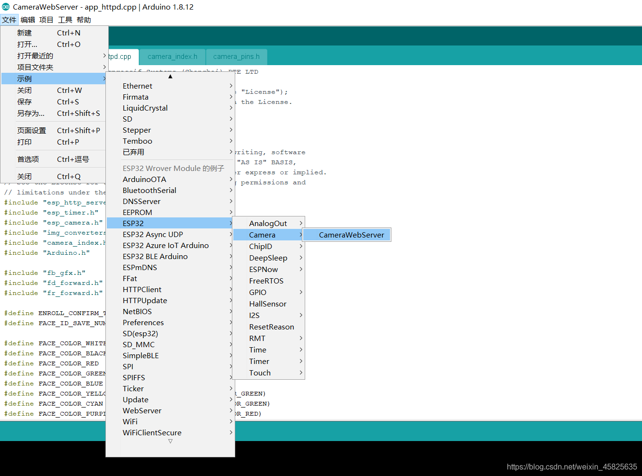The image size is (642, 476).
Task: Select 新建 menu entry
Action: click(54, 33)
